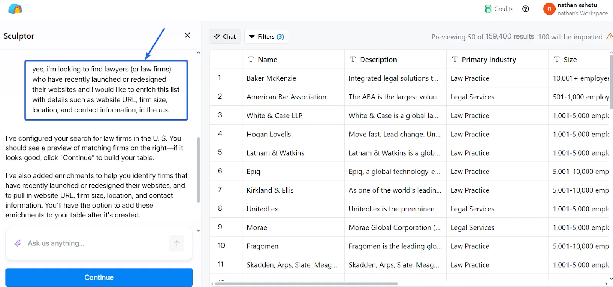
Task: Click 'The ABA is the largest' description
Action: pos(395,97)
